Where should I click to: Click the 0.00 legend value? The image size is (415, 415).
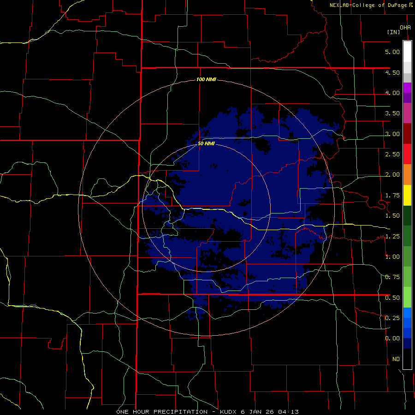pyautogui.click(x=392, y=338)
